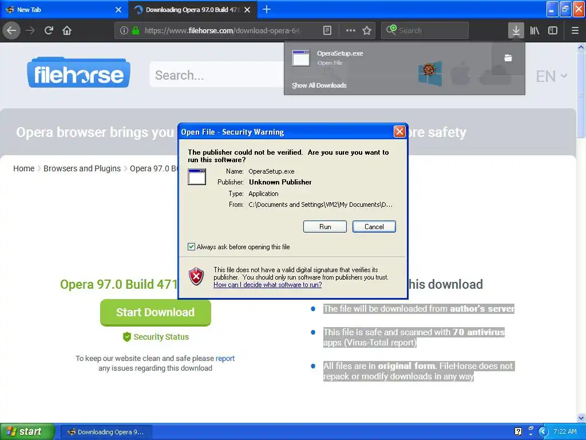Viewport: 586px width, 440px height.
Task: Open site information icon in address bar
Action: click(124, 30)
